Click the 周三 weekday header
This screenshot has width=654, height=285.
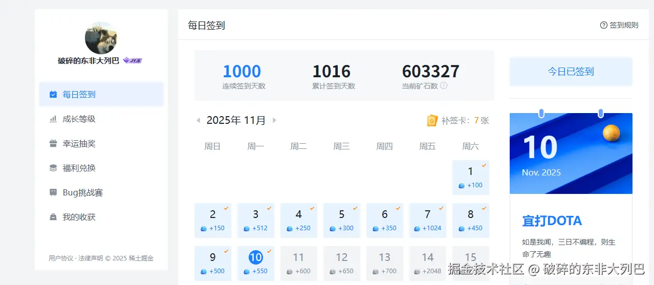pyautogui.click(x=341, y=146)
